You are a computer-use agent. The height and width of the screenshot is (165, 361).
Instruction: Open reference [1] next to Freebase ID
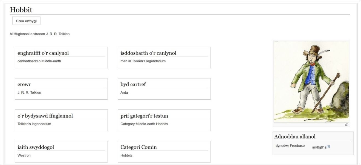coord(328,146)
